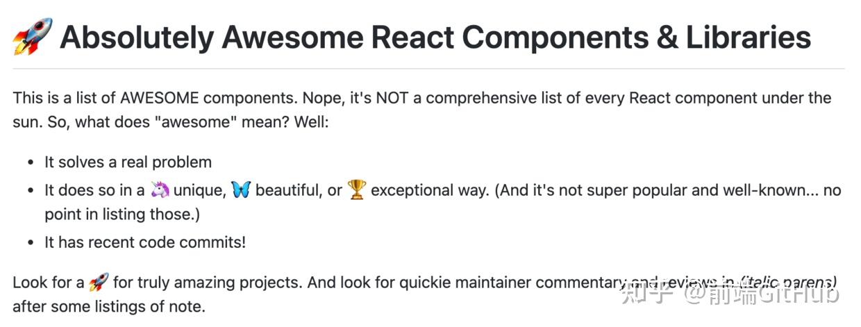Click the bullet dot beside "It solves a real problem"
This screenshot has width=861, height=327.
(31, 162)
